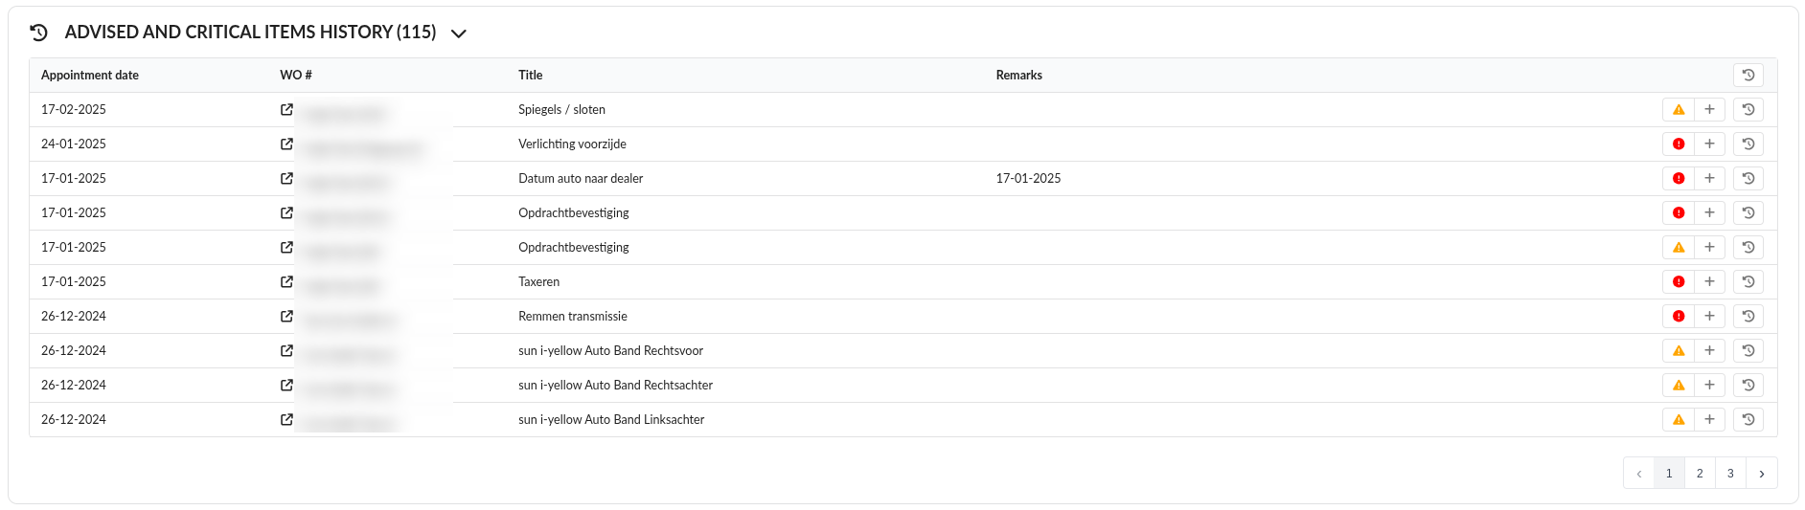Go to previous page of results
The width and height of the screenshot is (1805, 510).
[1638, 474]
